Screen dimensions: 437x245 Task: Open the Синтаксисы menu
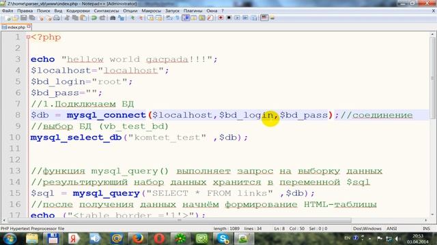[x=107, y=11]
